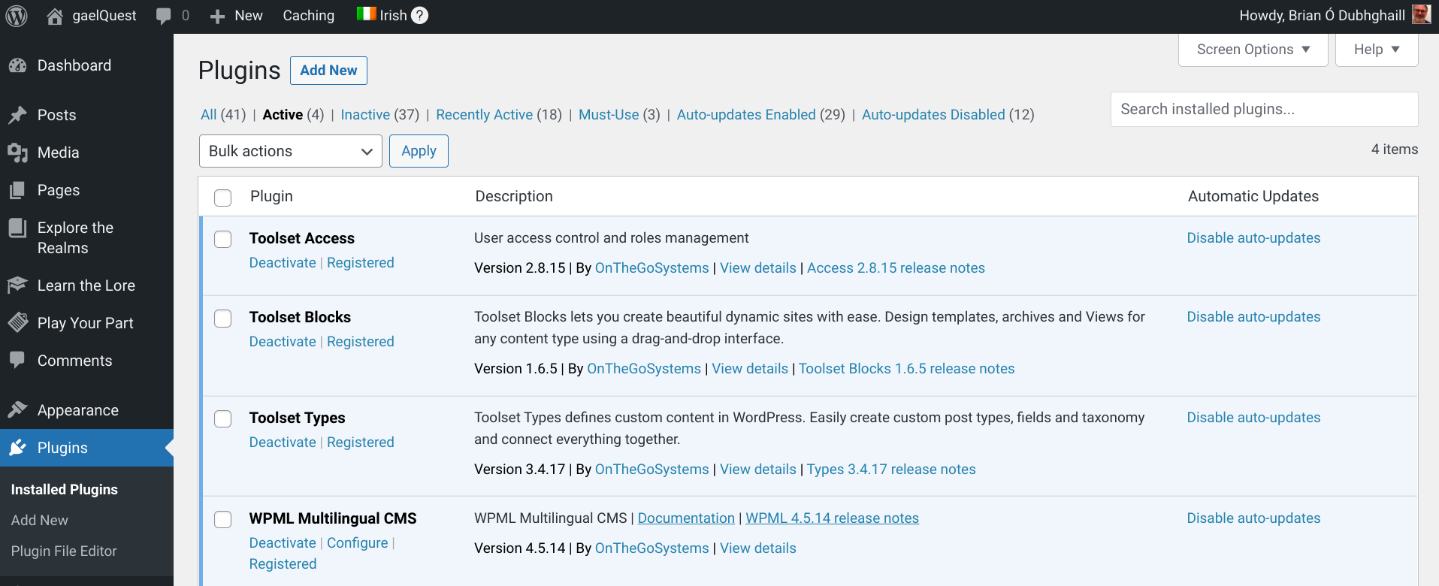Open Toolset Blocks 1.6.5 release notes
1439x586 pixels.
(906, 368)
